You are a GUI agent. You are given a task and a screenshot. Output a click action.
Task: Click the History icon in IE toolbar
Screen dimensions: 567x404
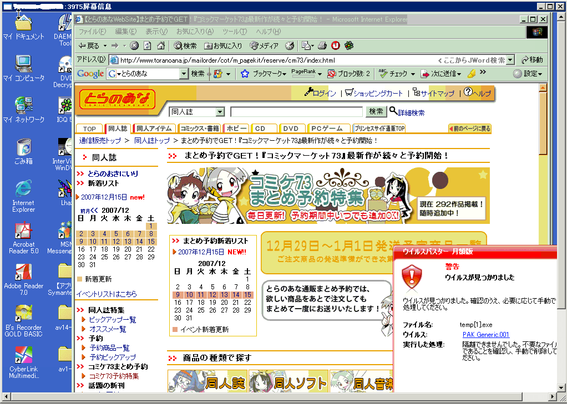tap(290, 46)
